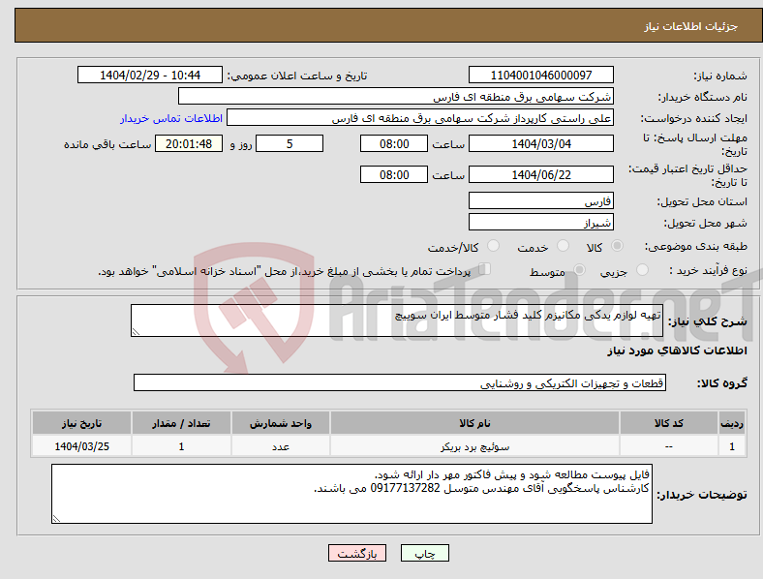Image resolution: width=763 pixels, height=579 pixels.
Task: Click the response deadline date 1404/03/04
Action: tap(540, 143)
